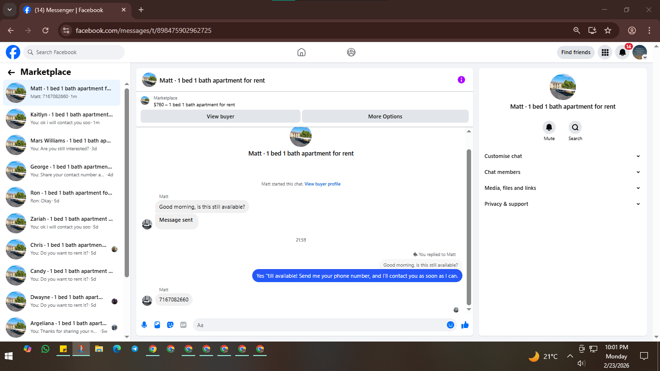Click the chat list vertical scrollbar
Image resolution: width=660 pixels, height=371 pixels.
pyautogui.click(x=127, y=183)
